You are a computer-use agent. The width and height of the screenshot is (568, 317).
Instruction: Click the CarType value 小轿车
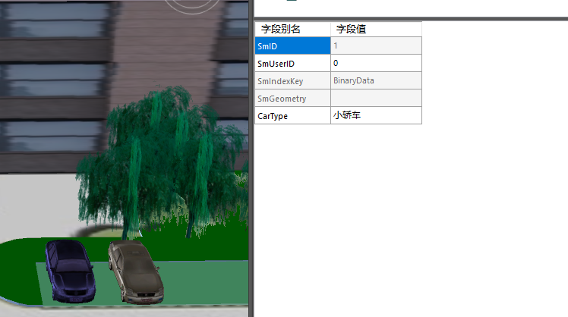pos(376,115)
